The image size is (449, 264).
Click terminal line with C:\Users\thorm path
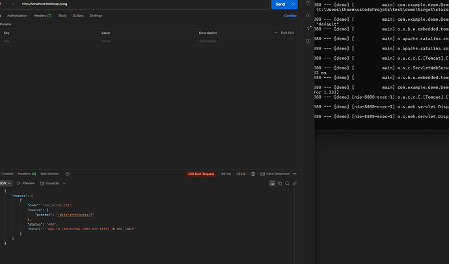point(382,10)
